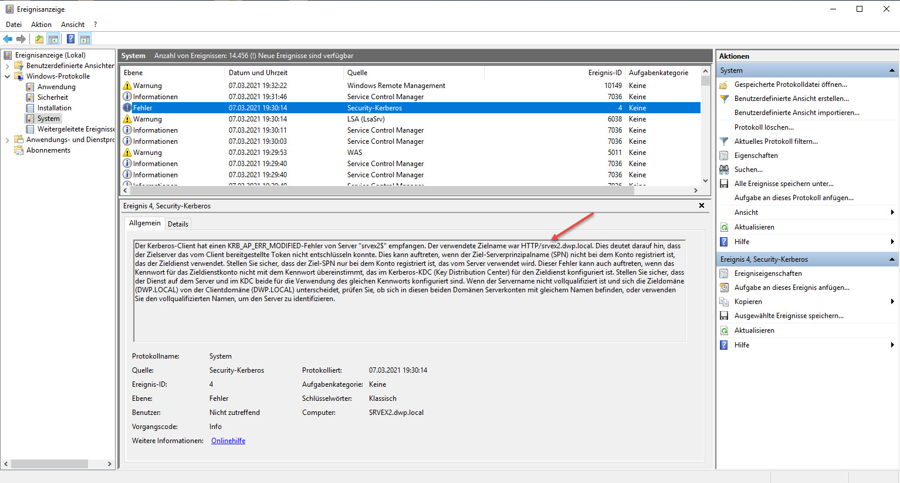Expand the Benutzerdefinierte Ansichten node
Viewport: 900px width, 483px height.
pyautogui.click(x=7, y=66)
